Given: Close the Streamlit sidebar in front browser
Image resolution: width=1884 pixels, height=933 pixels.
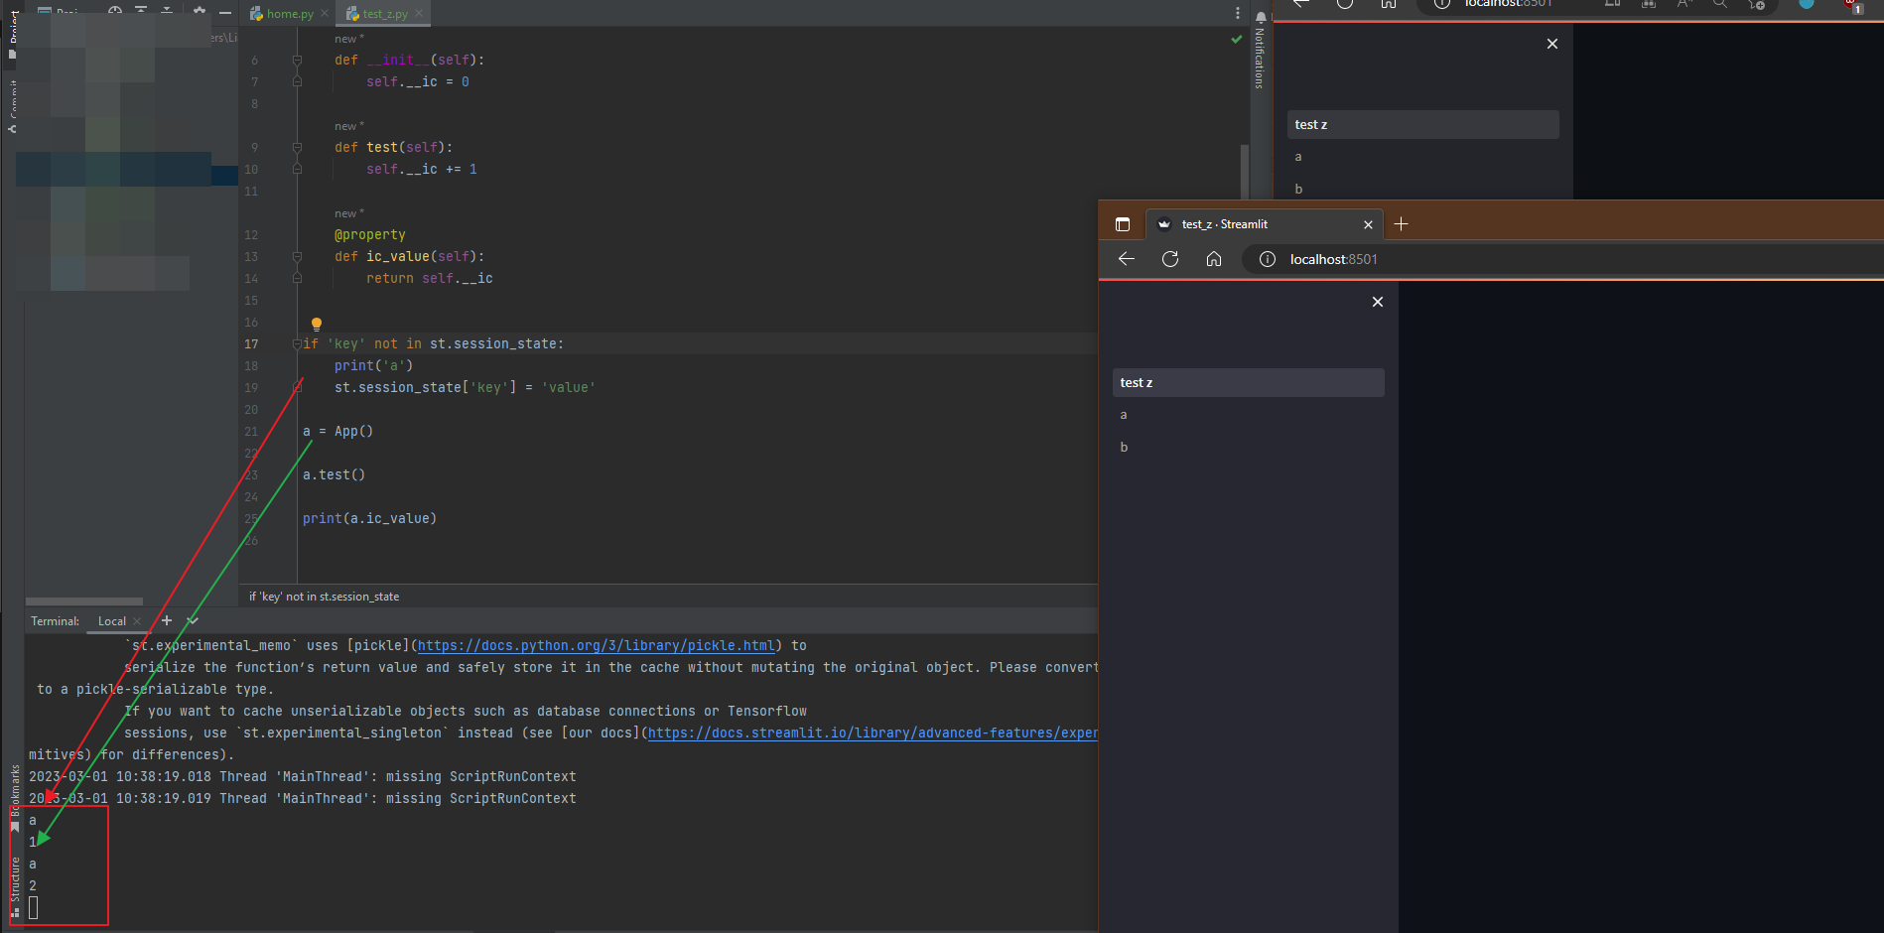Looking at the screenshot, I should (1378, 302).
